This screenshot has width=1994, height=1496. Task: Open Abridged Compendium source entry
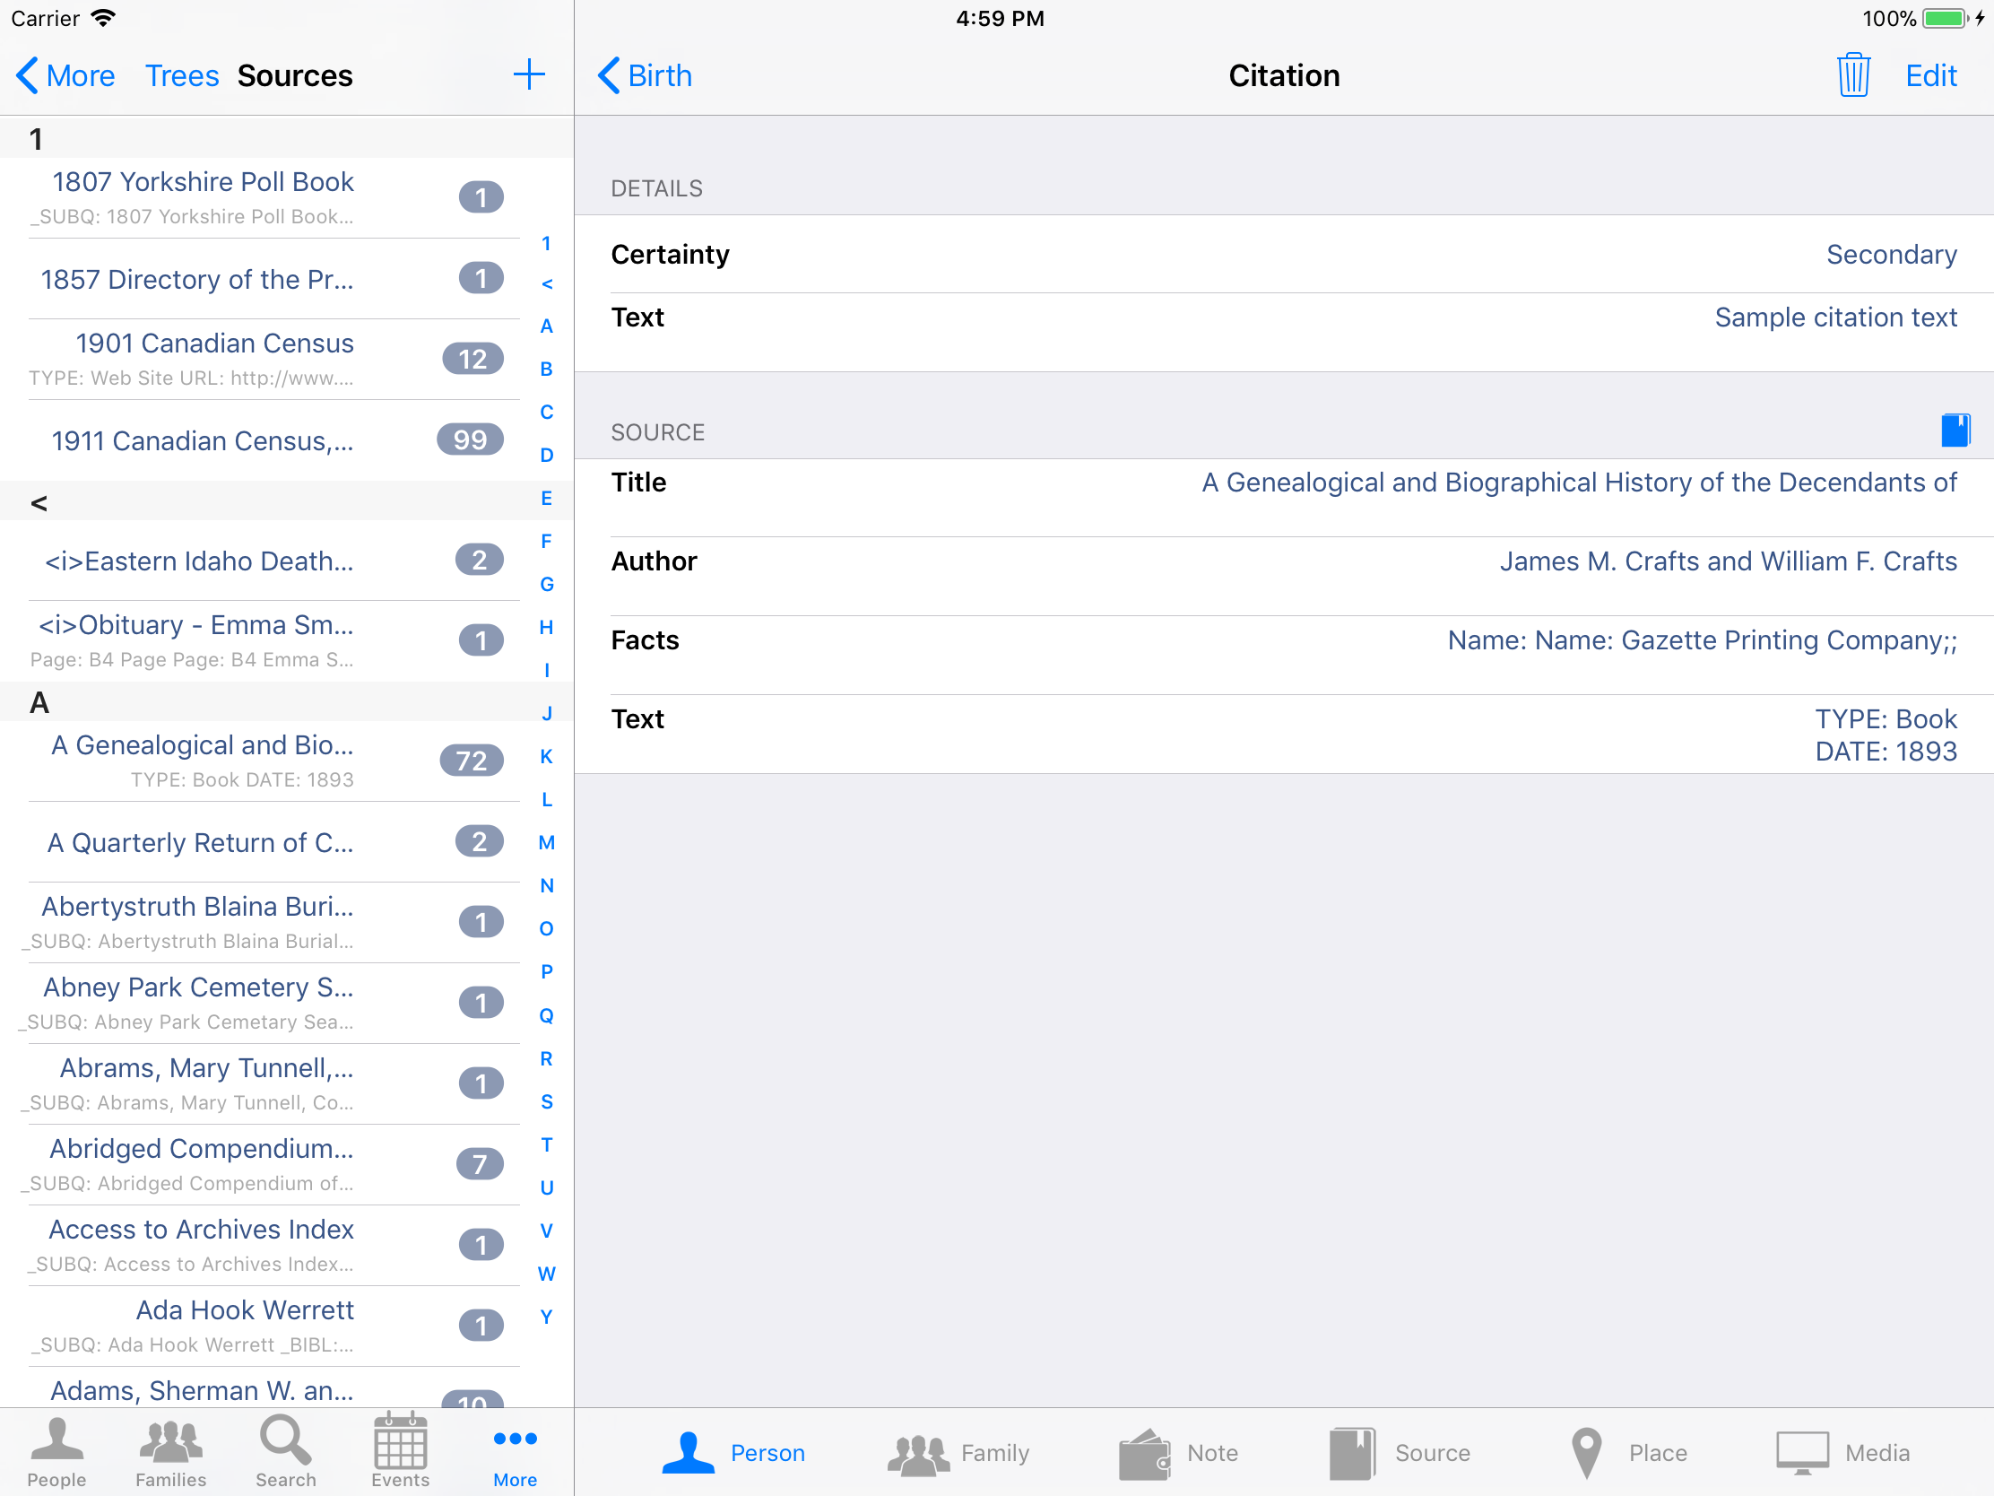(203, 1163)
